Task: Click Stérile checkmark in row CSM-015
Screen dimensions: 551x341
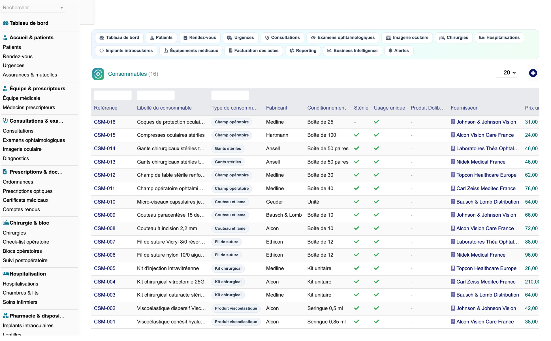Action: 356,135
